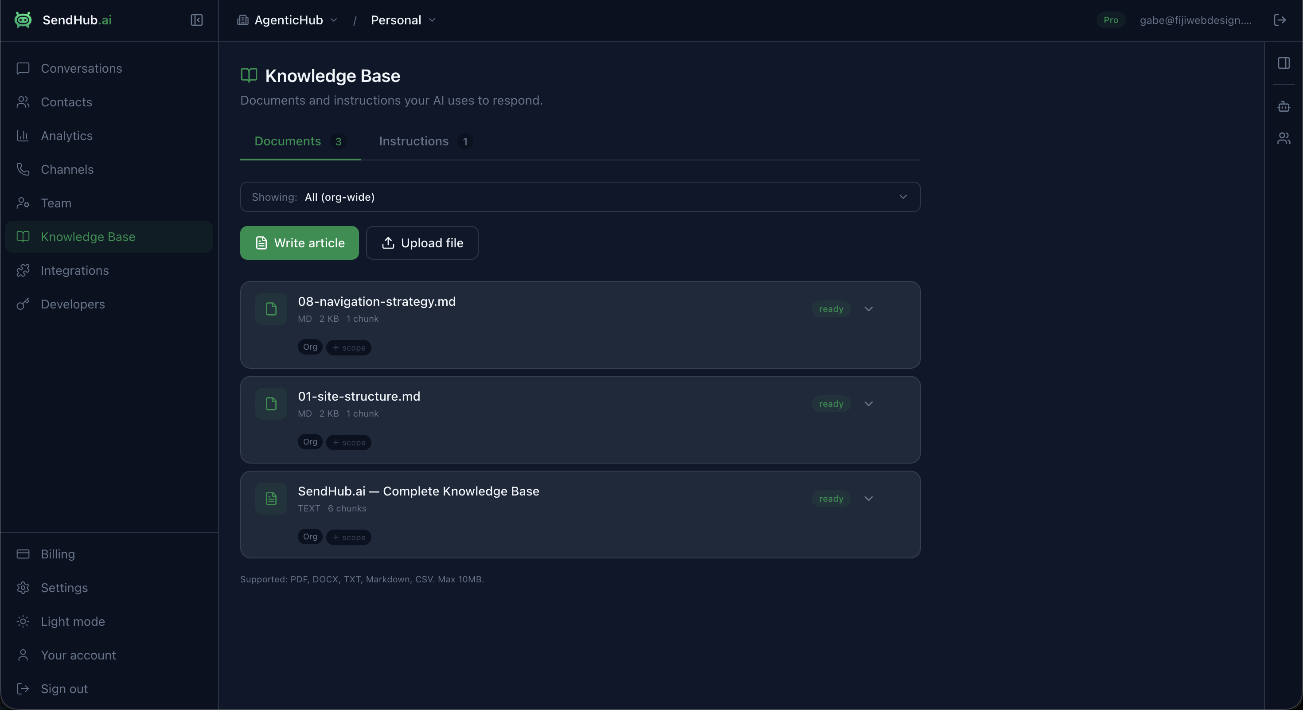Open the Personal workspace dropdown
This screenshot has height=710, width=1303.
(x=403, y=20)
